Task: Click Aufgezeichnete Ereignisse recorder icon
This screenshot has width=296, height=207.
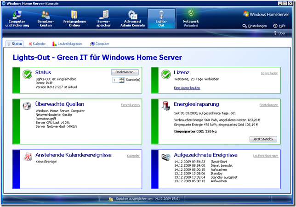Action: coord(166,157)
